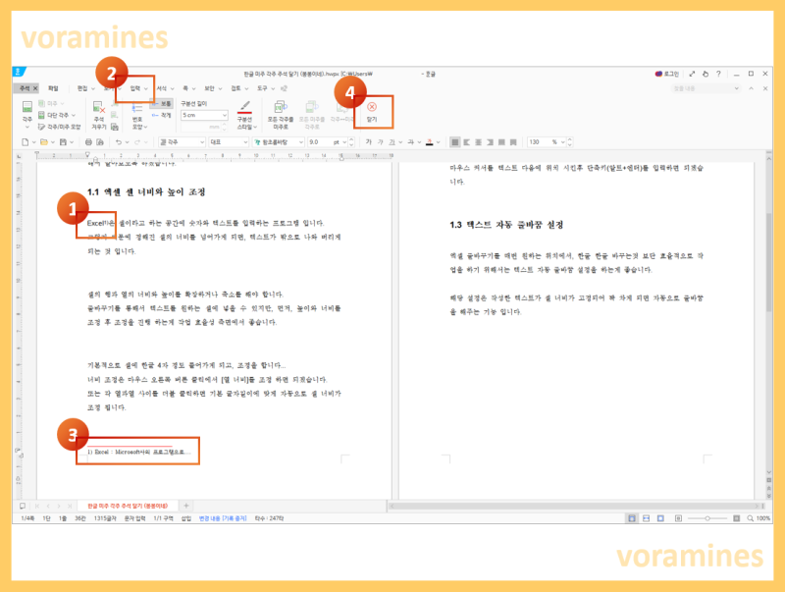Add a new document tab with plus
Image resolution: width=785 pixels, height=592 pixels.
[x=186, y=506]
